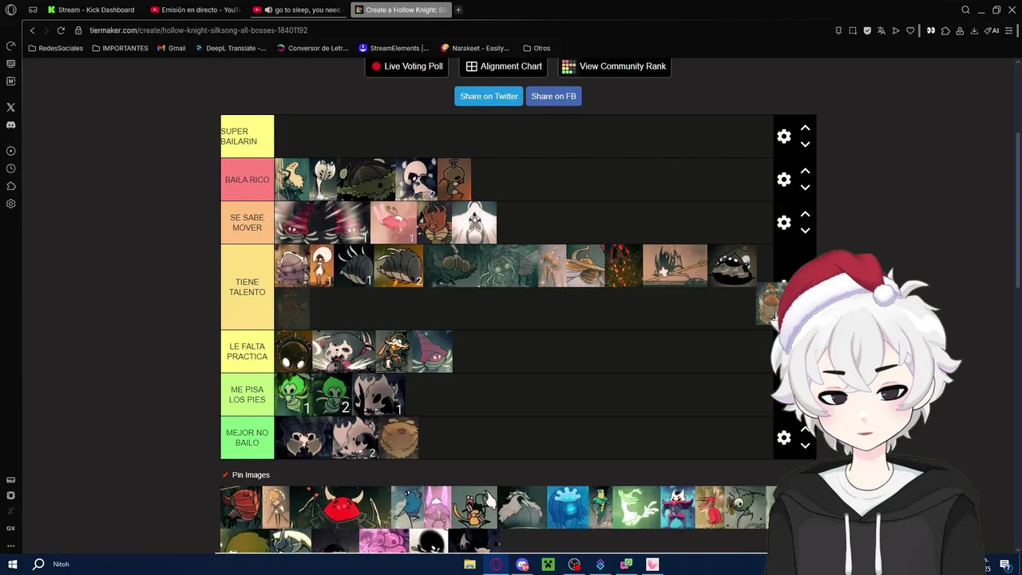Add page to bookmarks heart icon

click(910, 30)
